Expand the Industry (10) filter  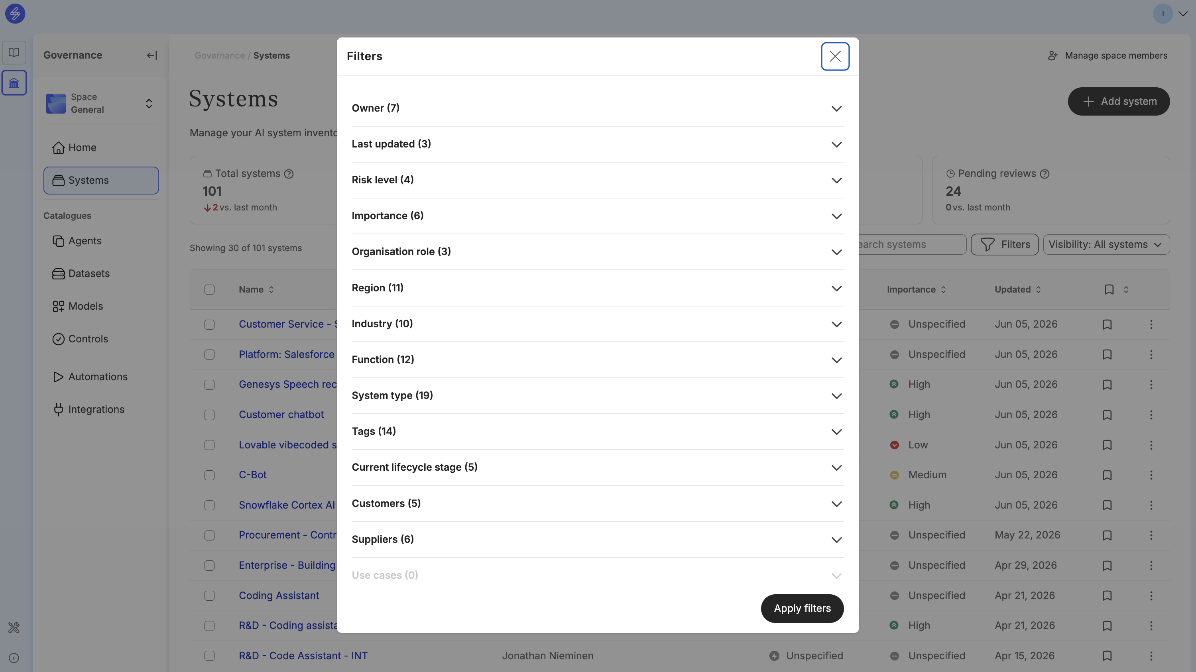pyautogui.click(x=598, y=324)
